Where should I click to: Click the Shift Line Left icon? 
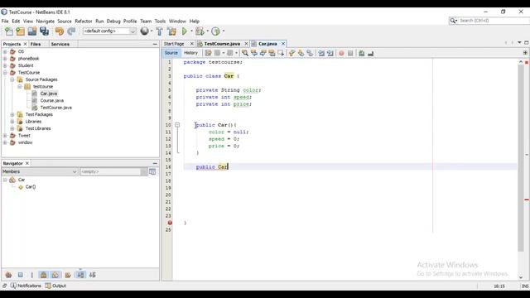[321, 53]
